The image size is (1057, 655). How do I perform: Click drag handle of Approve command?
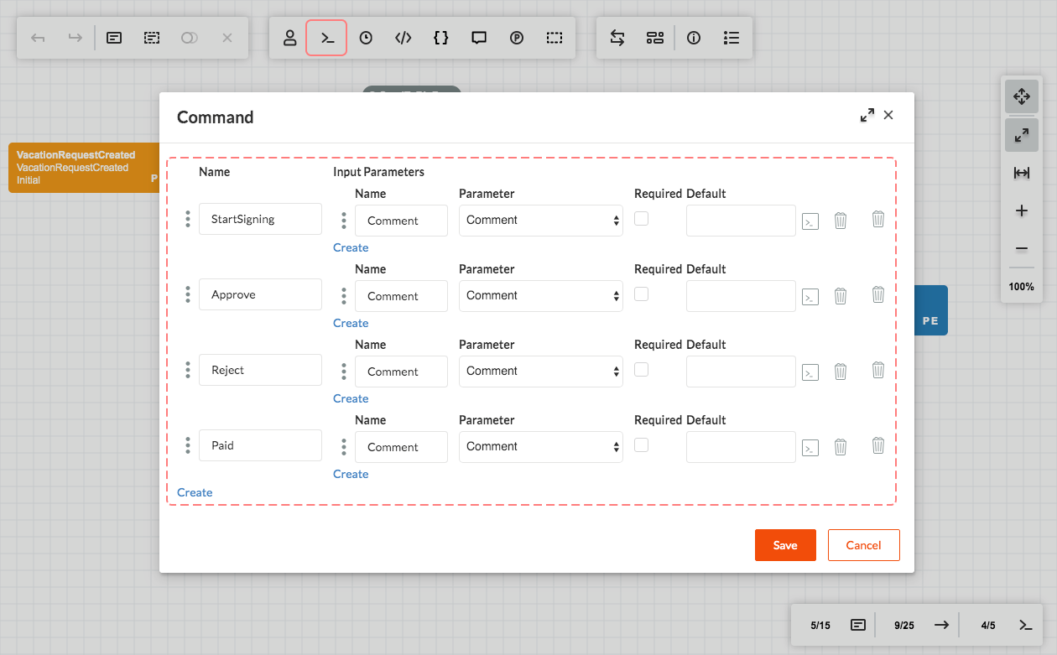tap(188, 294)
